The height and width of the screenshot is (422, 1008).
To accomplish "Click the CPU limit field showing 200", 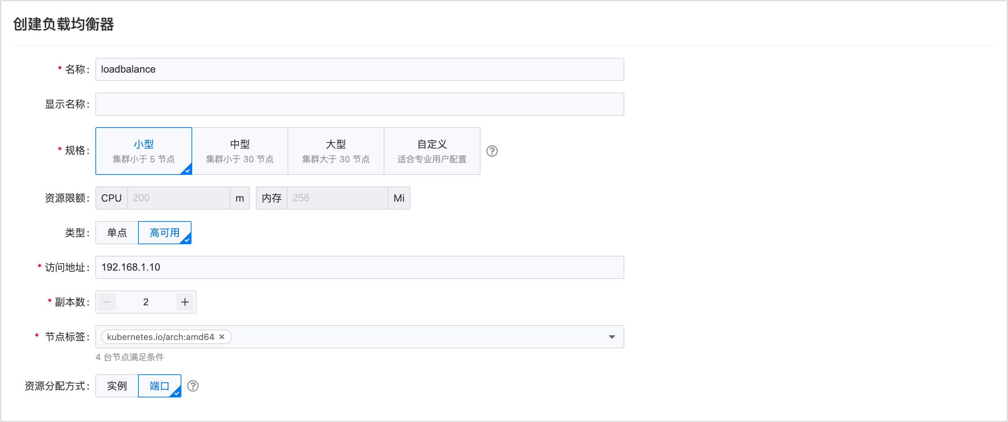I will coord(178,198).
